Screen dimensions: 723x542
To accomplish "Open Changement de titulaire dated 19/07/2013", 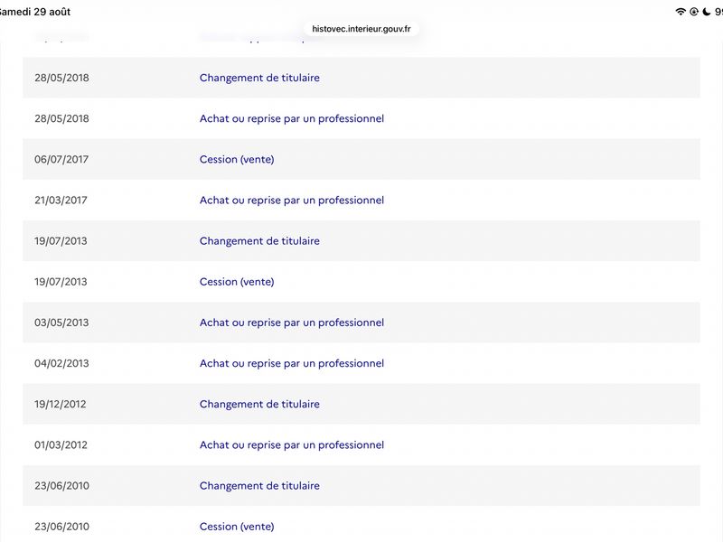I will coord(259,240).
